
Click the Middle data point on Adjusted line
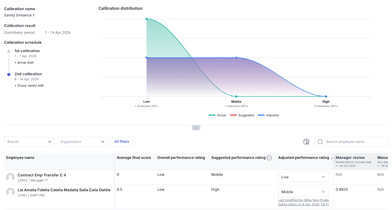[x=236, y=58]
